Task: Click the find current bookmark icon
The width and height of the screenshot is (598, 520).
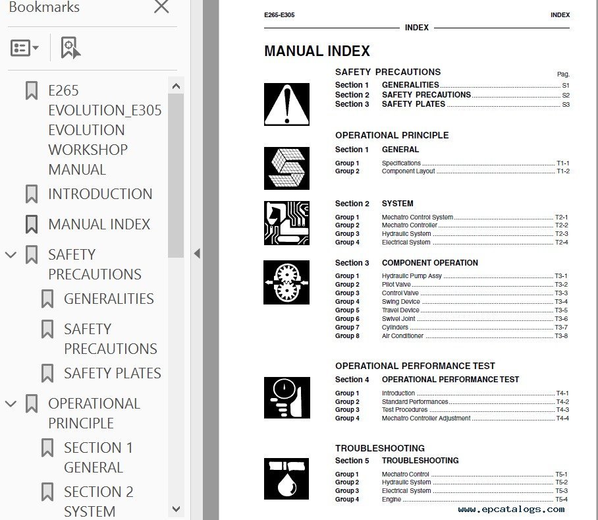Action: 70,47
